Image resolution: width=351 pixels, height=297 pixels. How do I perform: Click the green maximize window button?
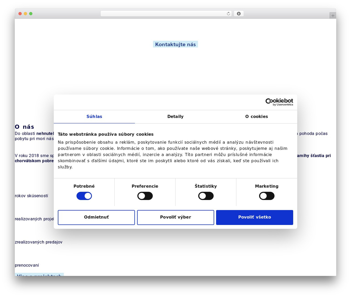click(x=31, y=14)
